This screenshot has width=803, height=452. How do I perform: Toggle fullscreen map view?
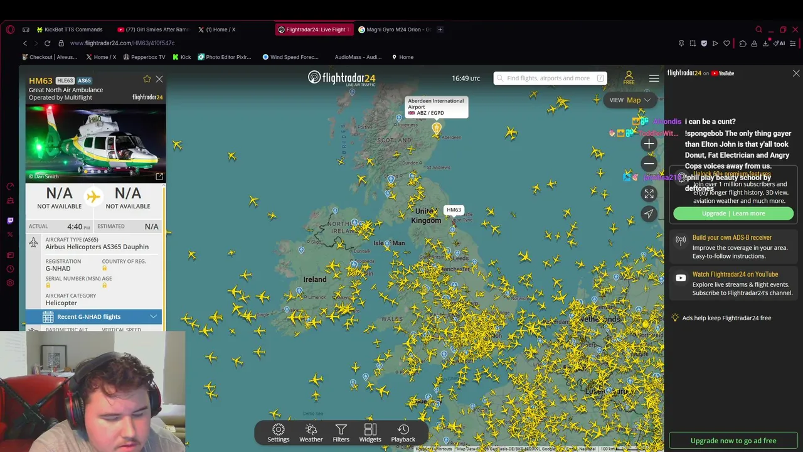649,194
